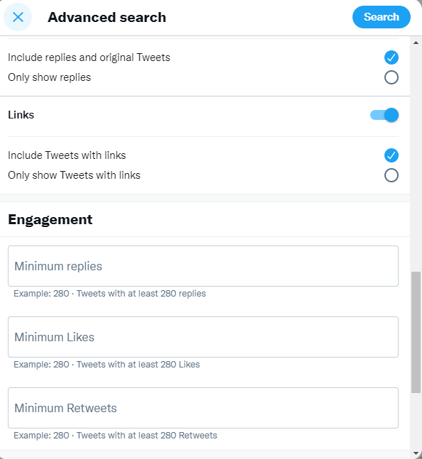Click the blue Search button
422x459 pixels.
point(381,17)
